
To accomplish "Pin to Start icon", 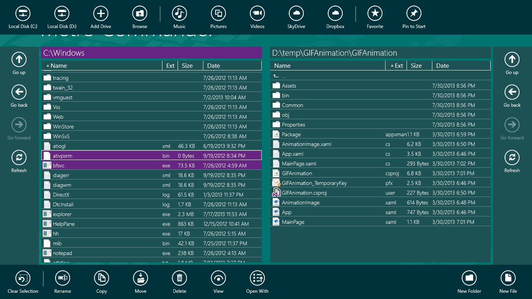I will point(414,13).
